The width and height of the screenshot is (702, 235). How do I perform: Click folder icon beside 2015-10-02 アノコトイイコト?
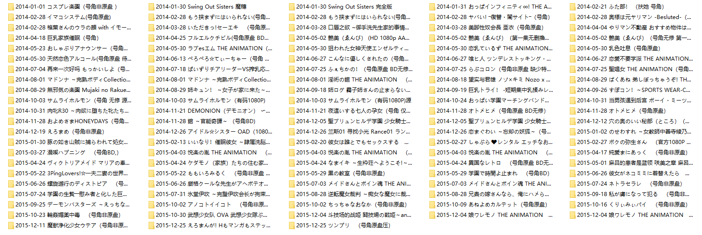[x=151, y=205]
